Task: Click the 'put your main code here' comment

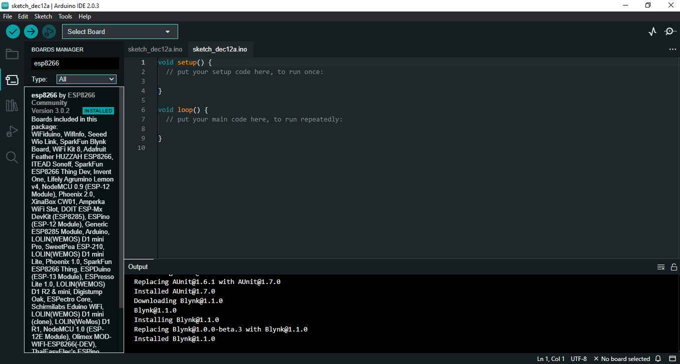Action: [254, 119]
